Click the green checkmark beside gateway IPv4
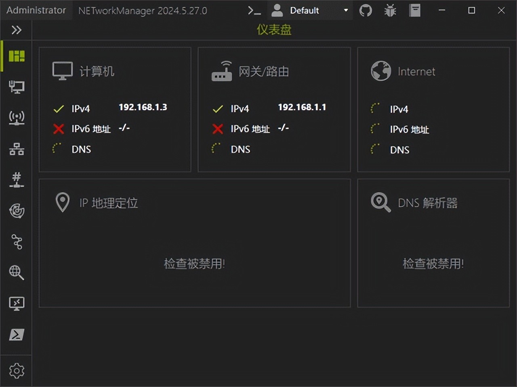The width and height of the screenshot is (517, 387). 218,109
